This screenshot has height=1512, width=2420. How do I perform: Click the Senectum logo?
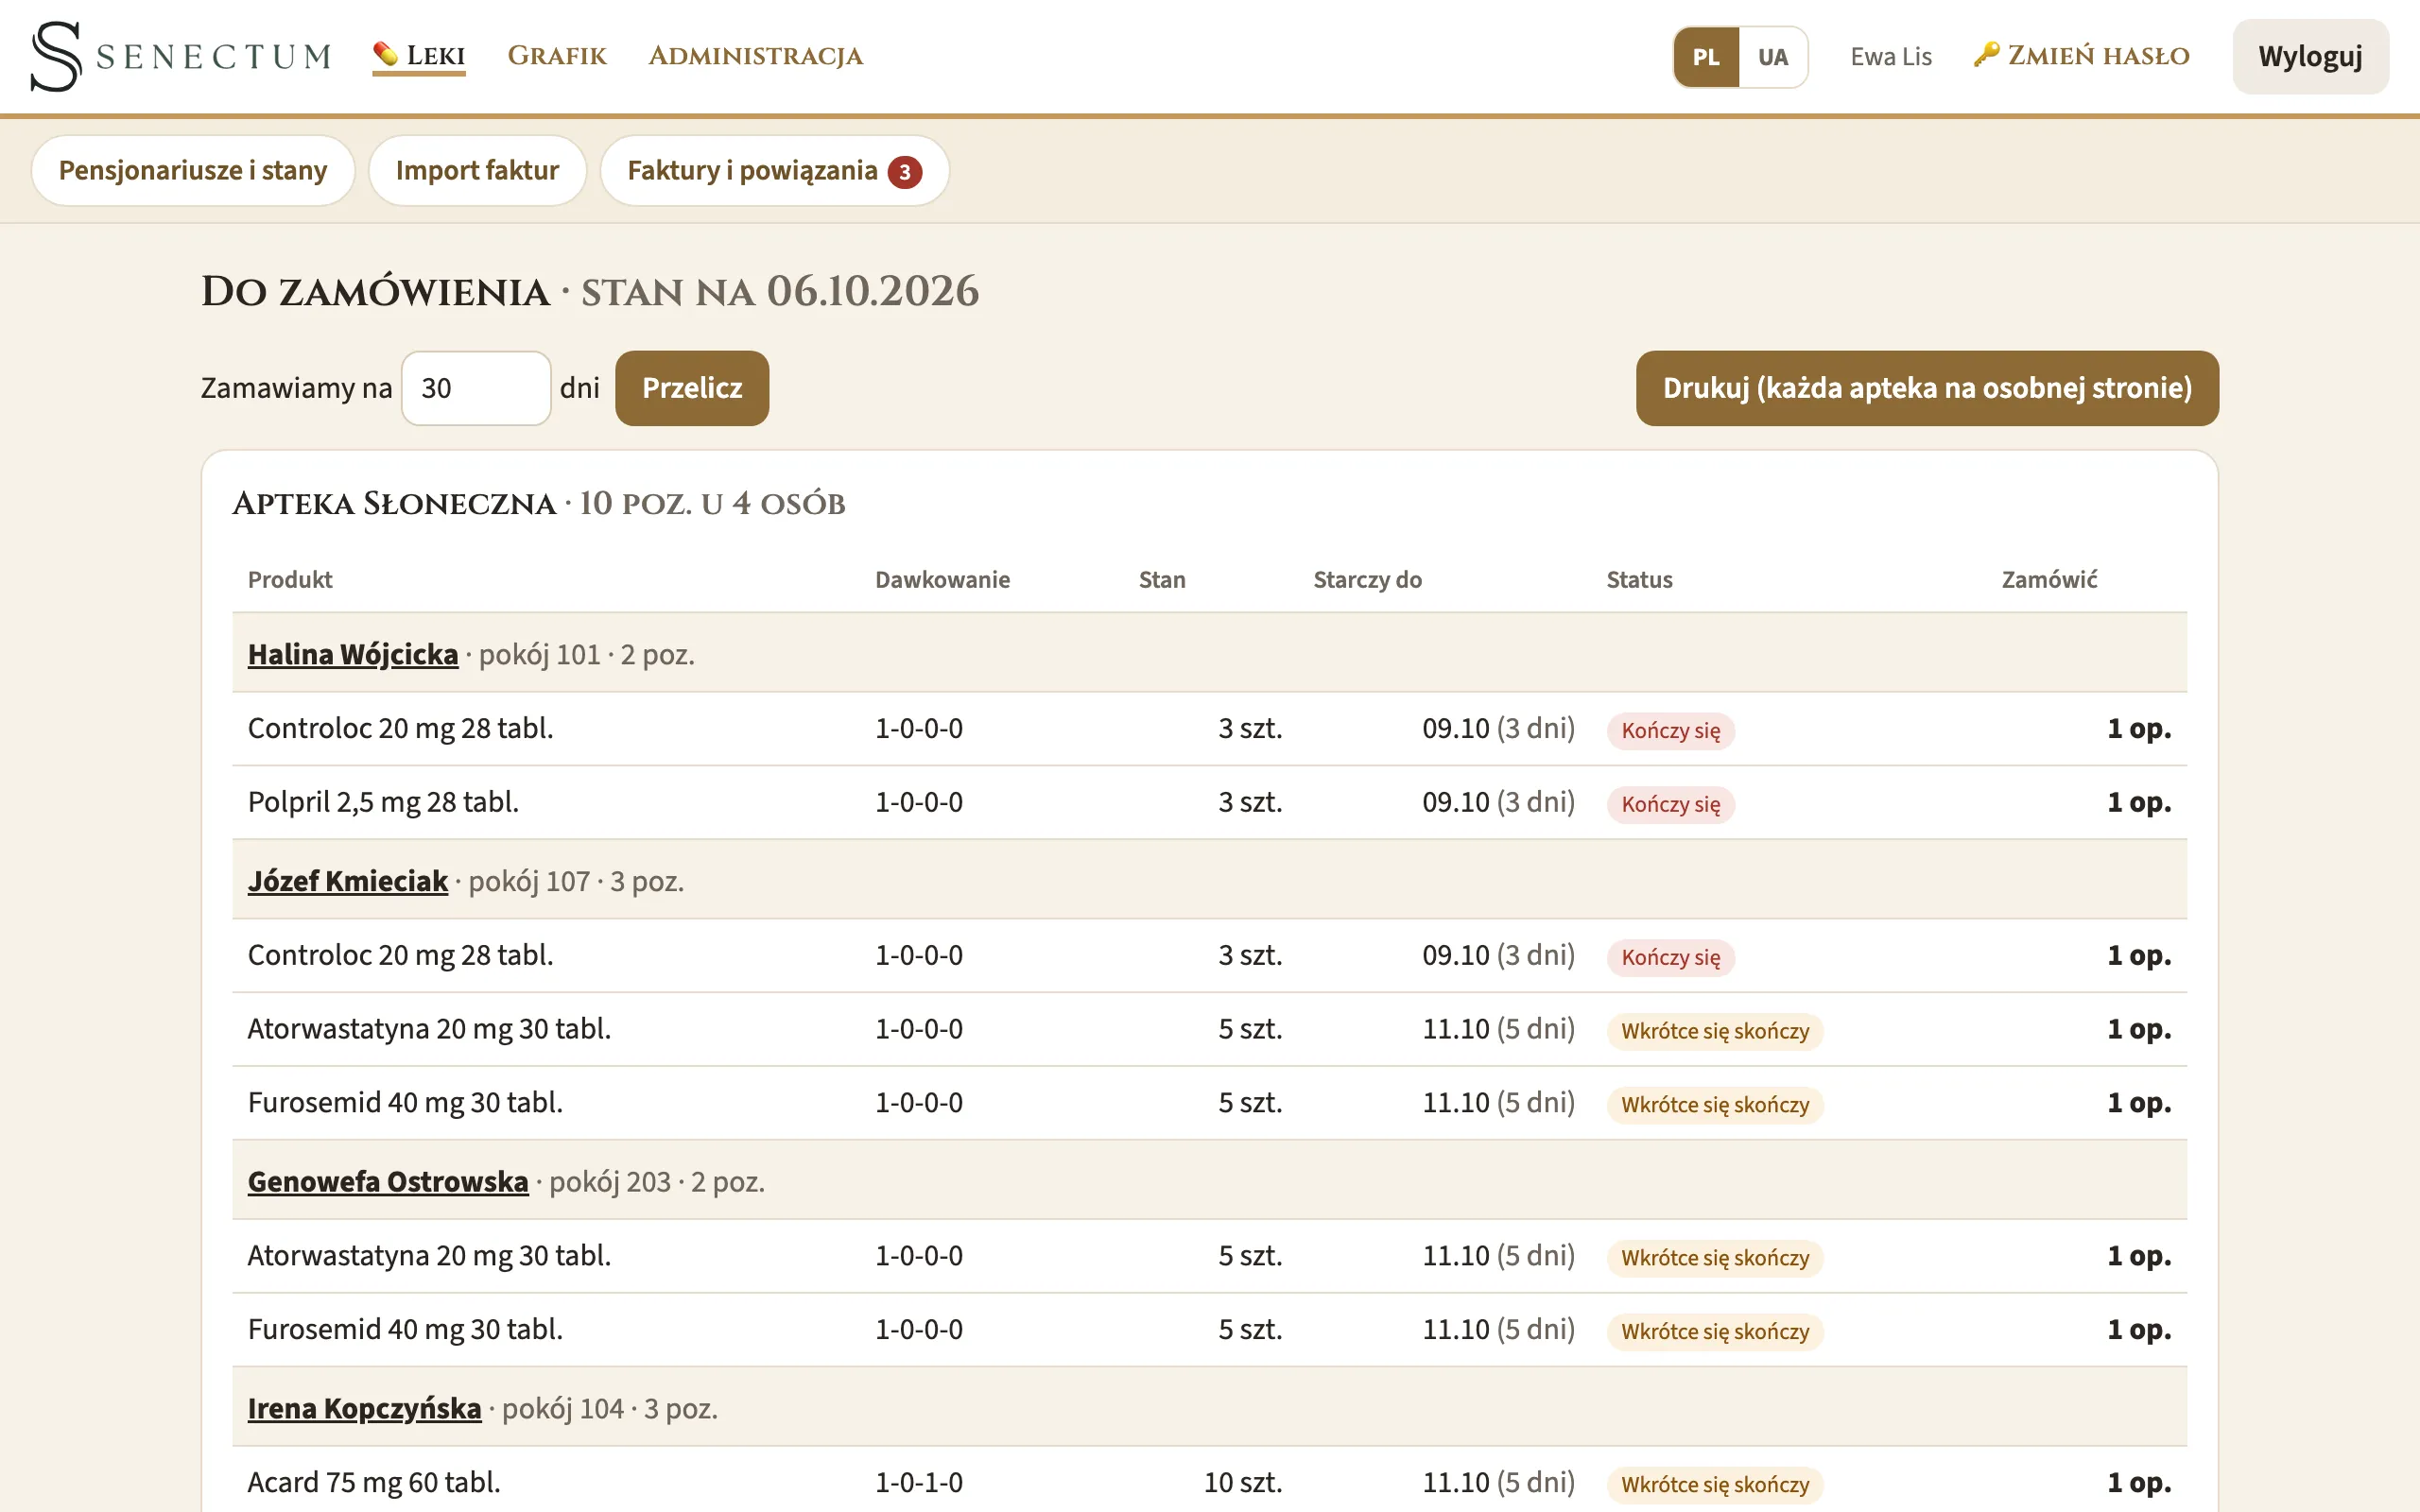point(181,56)
